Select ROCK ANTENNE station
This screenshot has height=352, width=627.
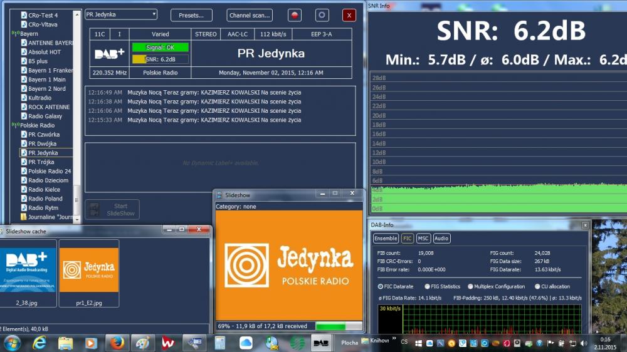click(x=49, y=107)
